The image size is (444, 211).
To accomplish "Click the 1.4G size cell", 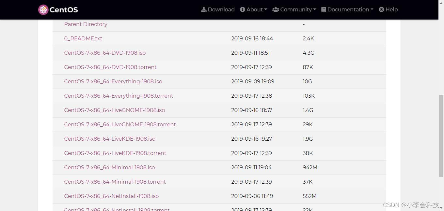I will (x=308, y=110).
